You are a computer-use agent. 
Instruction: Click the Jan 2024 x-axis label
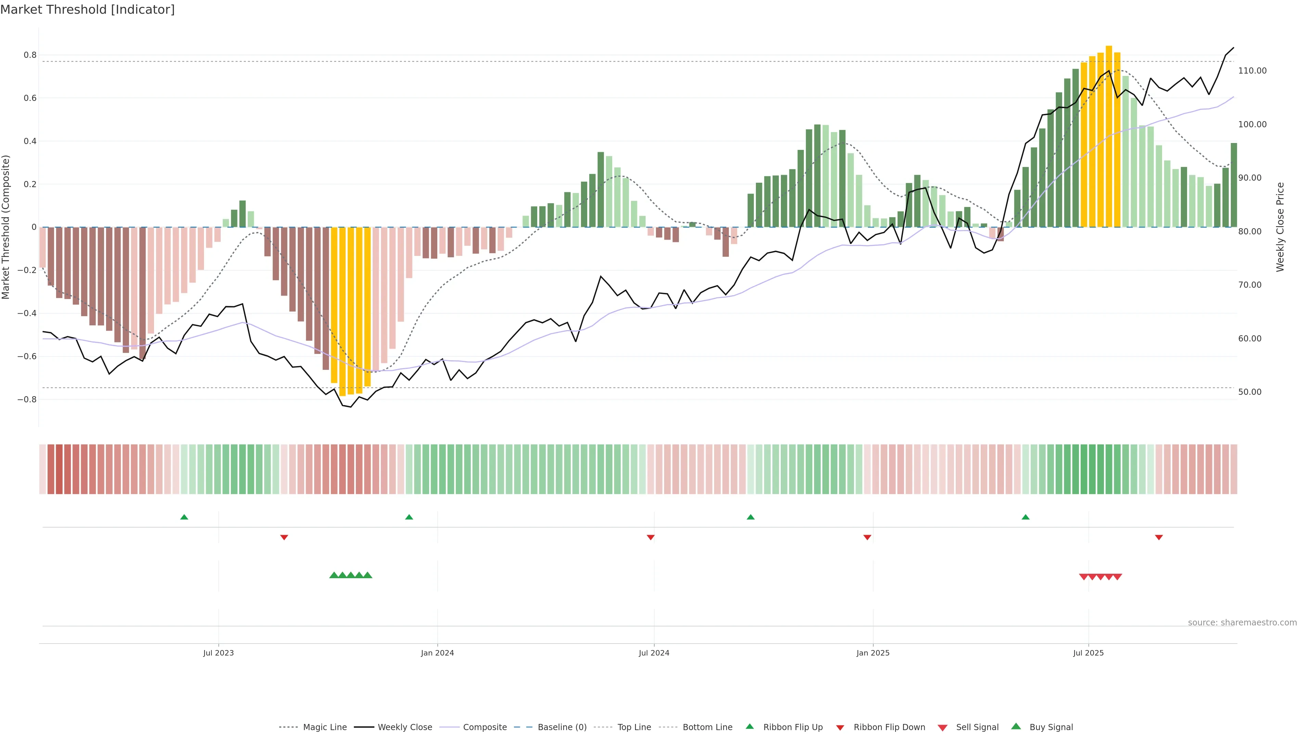[437, 653]
